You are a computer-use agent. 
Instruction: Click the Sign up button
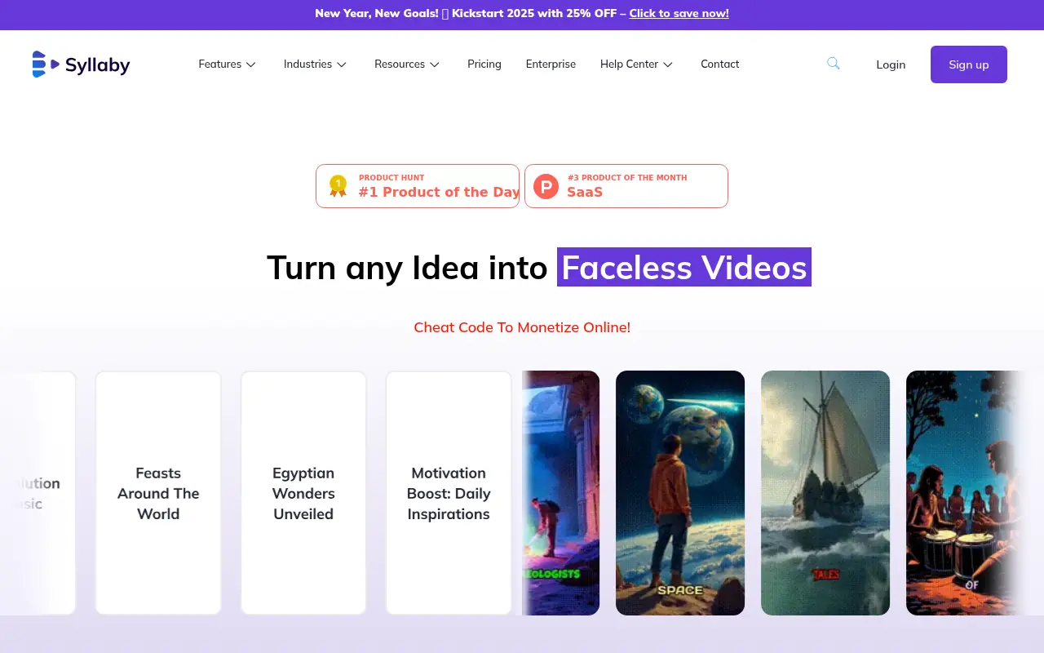968,64
